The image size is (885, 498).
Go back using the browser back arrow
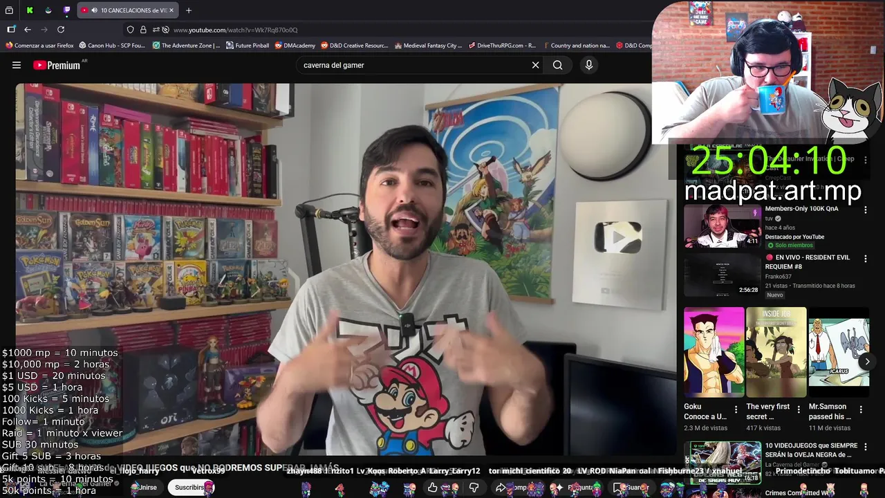tap(28, 30)
